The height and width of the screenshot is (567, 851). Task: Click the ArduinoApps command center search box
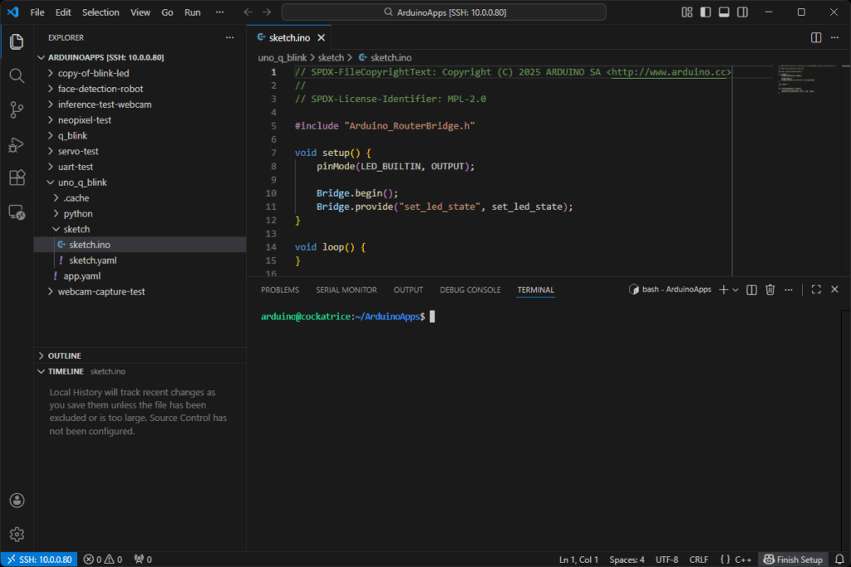click(x=444, y=12)
